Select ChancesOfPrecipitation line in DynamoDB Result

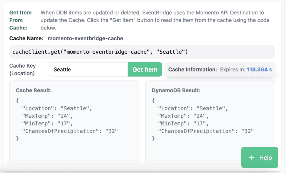206,131
